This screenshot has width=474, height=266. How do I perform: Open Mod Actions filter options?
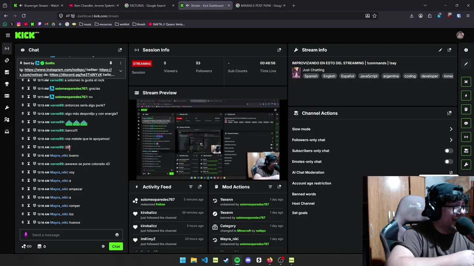[x=270, y=187]
